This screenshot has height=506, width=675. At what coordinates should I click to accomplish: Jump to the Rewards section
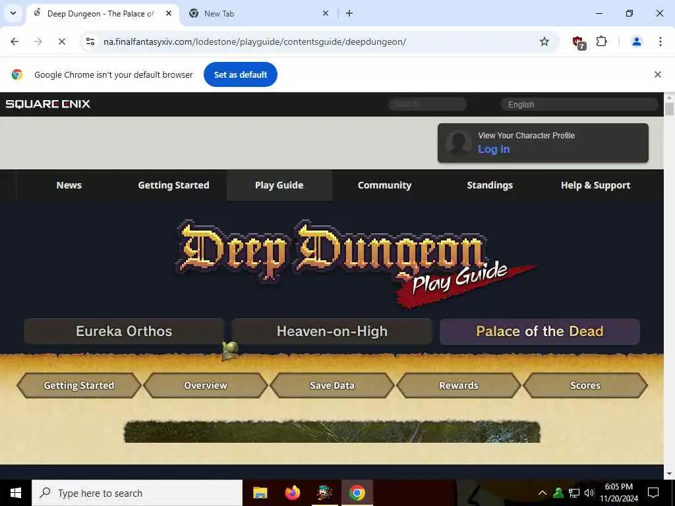point(459,385)
